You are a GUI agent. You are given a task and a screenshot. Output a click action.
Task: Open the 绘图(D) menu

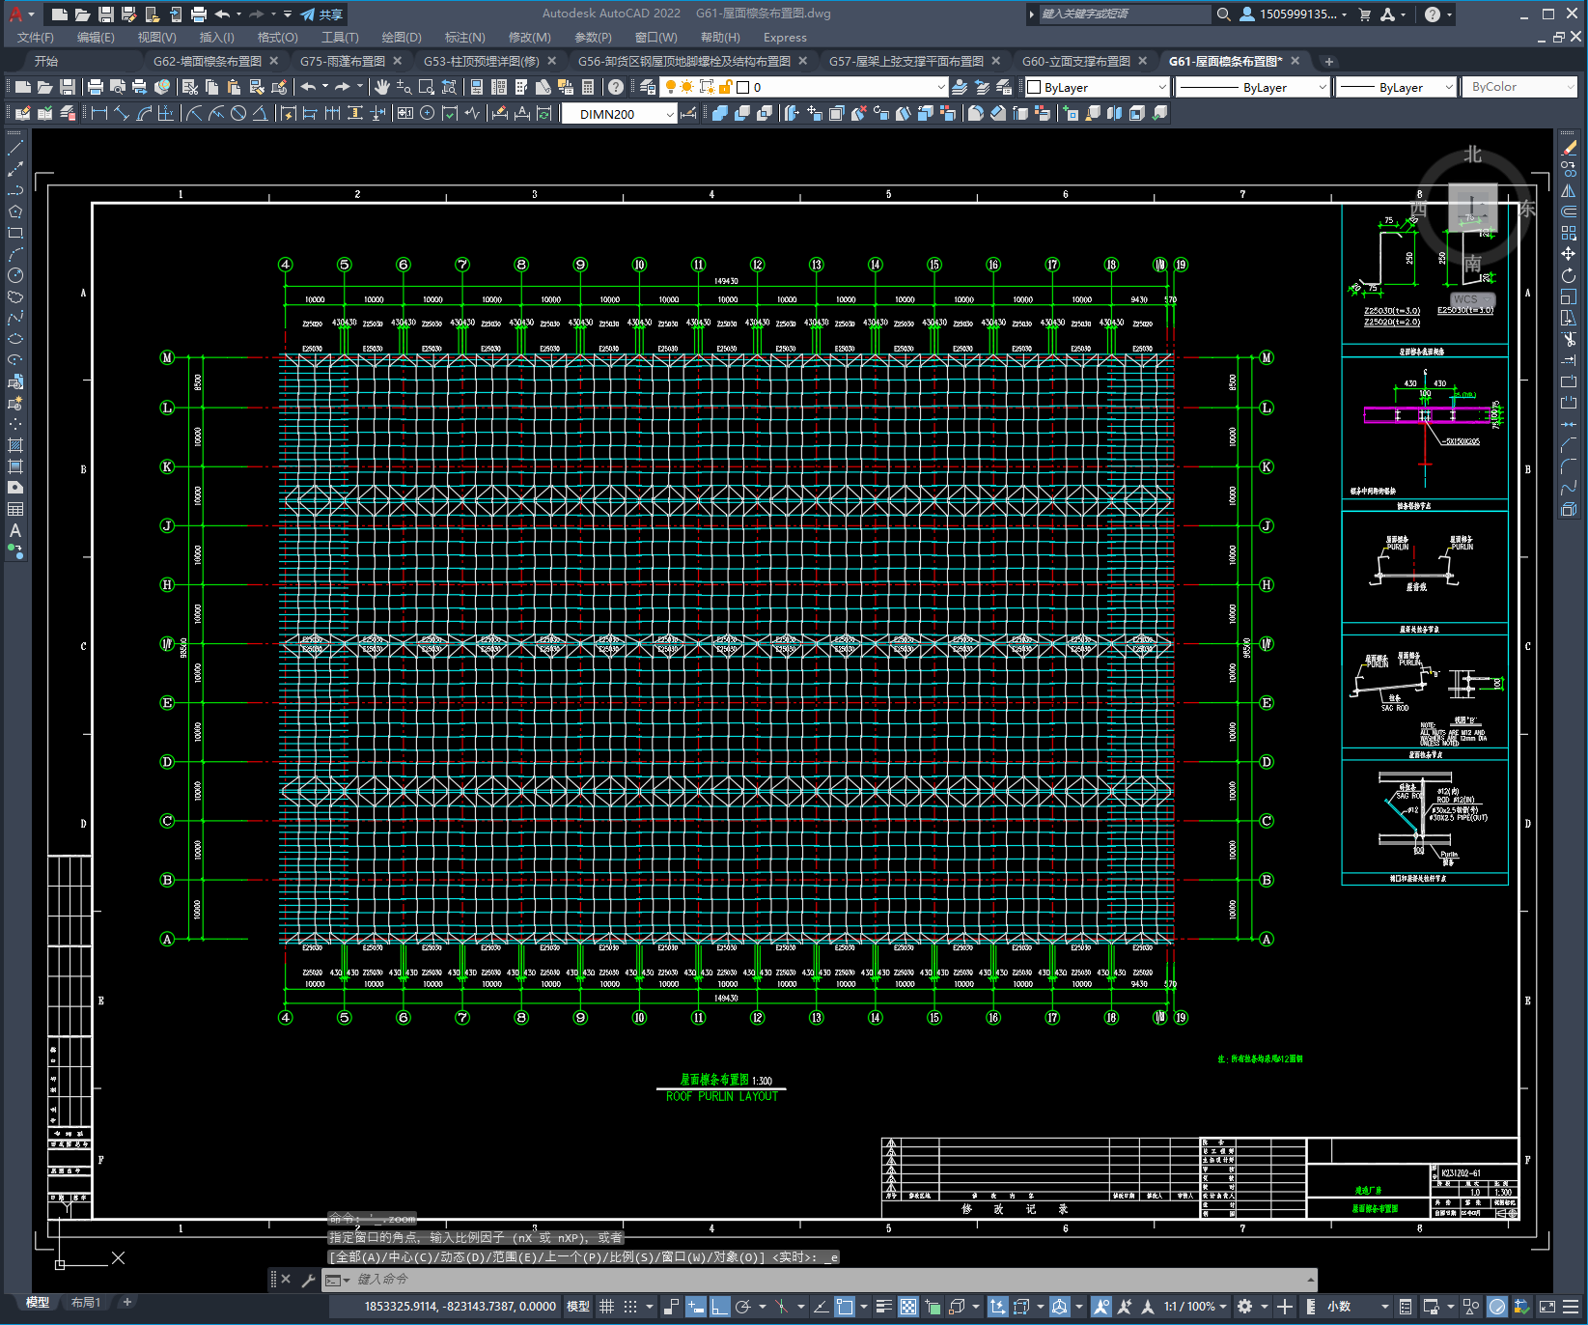(402, 38)
